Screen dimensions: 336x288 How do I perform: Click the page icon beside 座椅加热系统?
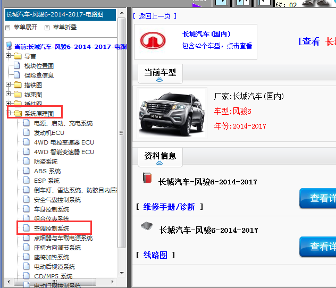tap(27, 257)
